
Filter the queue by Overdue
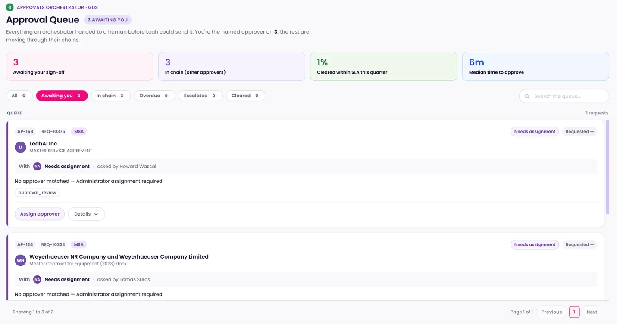tap(154, 96)
